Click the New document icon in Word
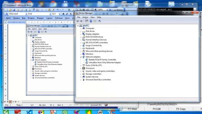This screenshot has width=202, height=114. tap(6, 10)
